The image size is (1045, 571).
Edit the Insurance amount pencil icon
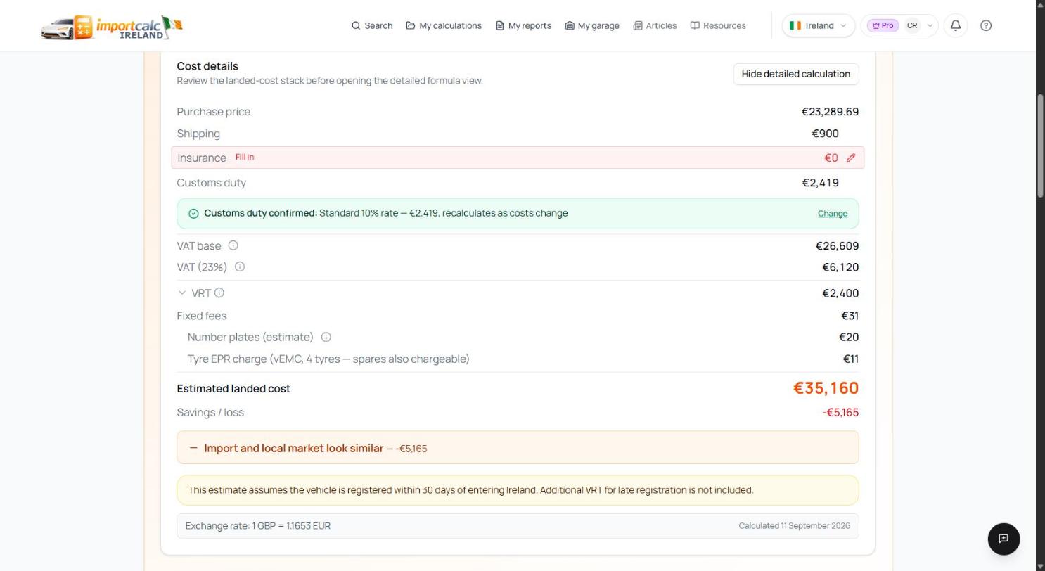[x=851, y=158]
